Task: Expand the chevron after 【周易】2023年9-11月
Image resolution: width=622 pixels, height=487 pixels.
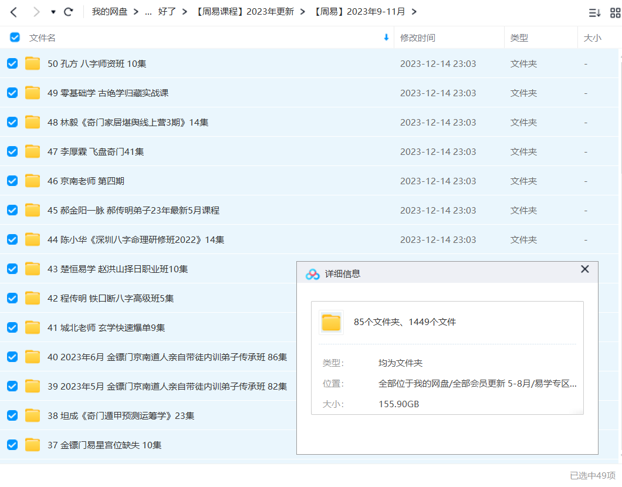Action: coord(414,12)
